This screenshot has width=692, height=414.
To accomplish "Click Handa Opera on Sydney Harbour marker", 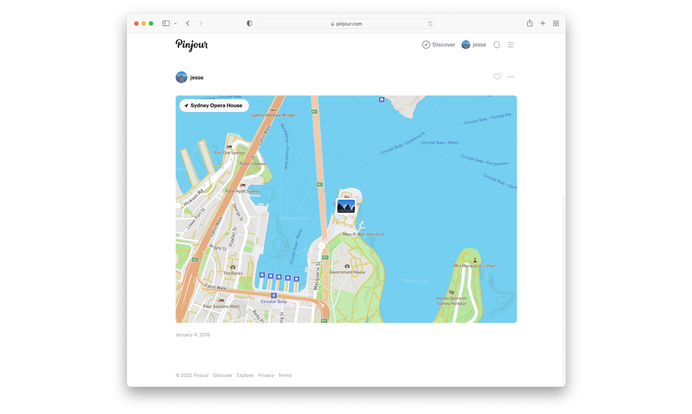I will 451,293.
